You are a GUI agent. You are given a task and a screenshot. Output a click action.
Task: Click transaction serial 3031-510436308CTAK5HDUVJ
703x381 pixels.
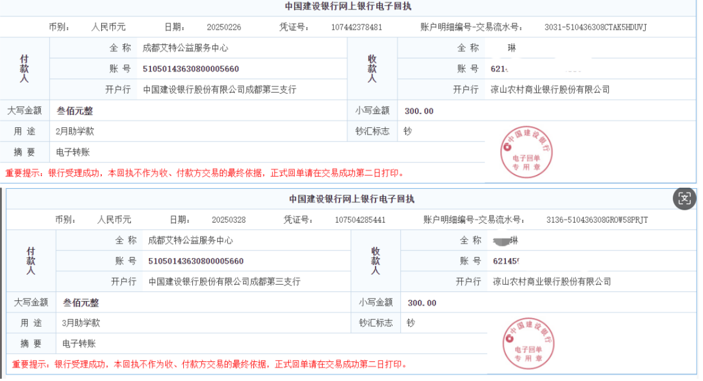point(595,28)
